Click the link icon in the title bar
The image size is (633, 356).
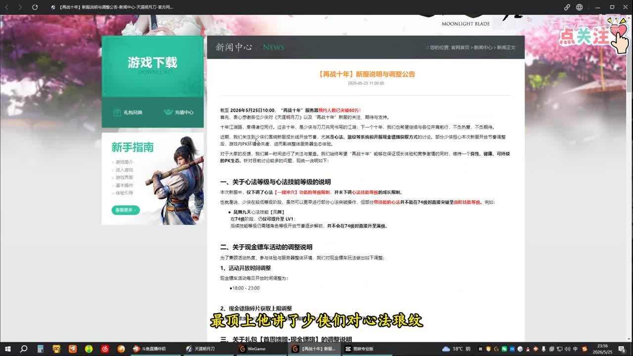click(x=567, y=7)
